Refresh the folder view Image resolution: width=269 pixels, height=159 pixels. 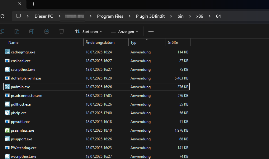[x=2, y=16]
